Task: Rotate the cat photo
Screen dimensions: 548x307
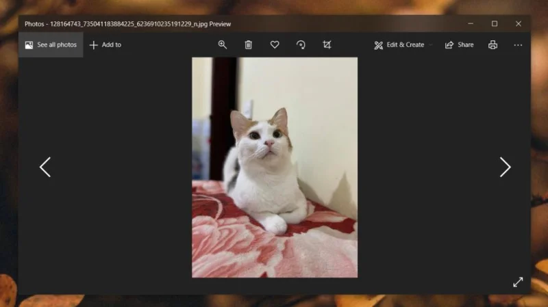Action: pos(301,44)
